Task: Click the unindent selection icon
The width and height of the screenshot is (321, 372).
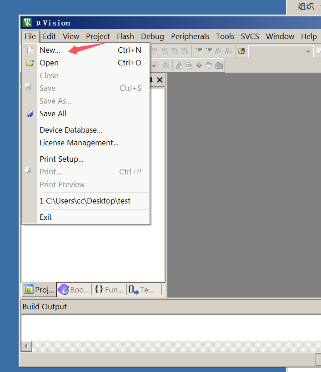Action: pos(208,51)
